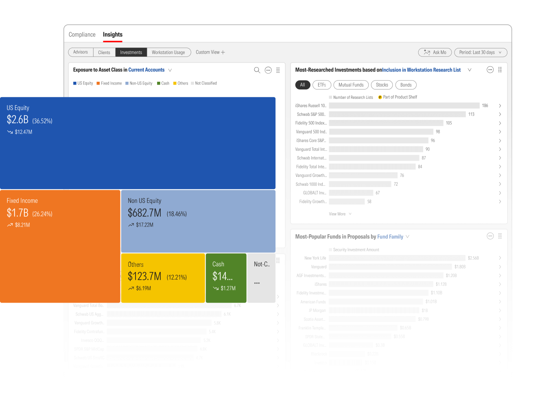Open more options for Most-Popular Funds panel
Image resolution: width=555 pixels, height=416 pixels.
coord(490,236)
